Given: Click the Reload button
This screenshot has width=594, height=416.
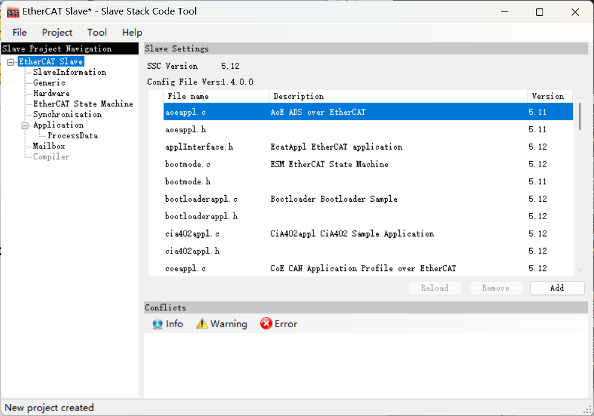Looking at the screenshot, I should click(435, 288).
